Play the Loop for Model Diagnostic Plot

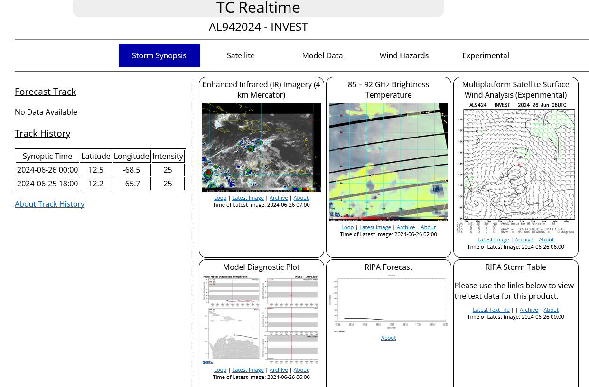[220, 370]
